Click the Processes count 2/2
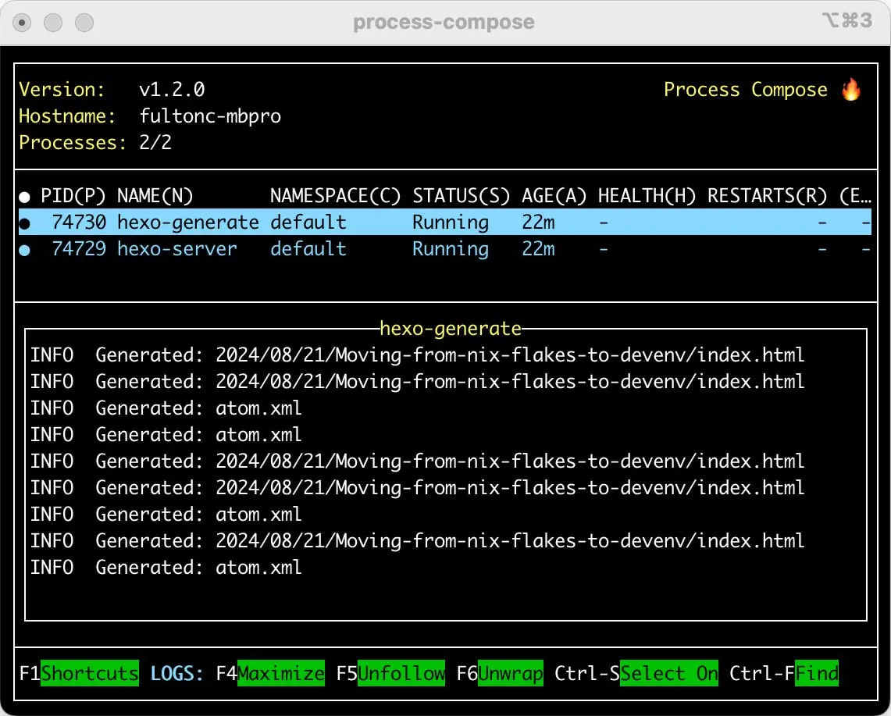891x716 pixels. (155, 143)
